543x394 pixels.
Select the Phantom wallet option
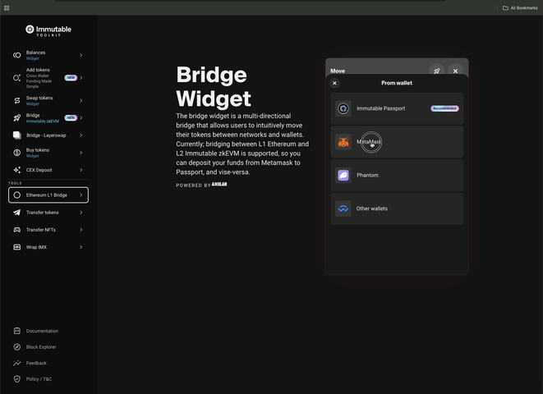397,176
